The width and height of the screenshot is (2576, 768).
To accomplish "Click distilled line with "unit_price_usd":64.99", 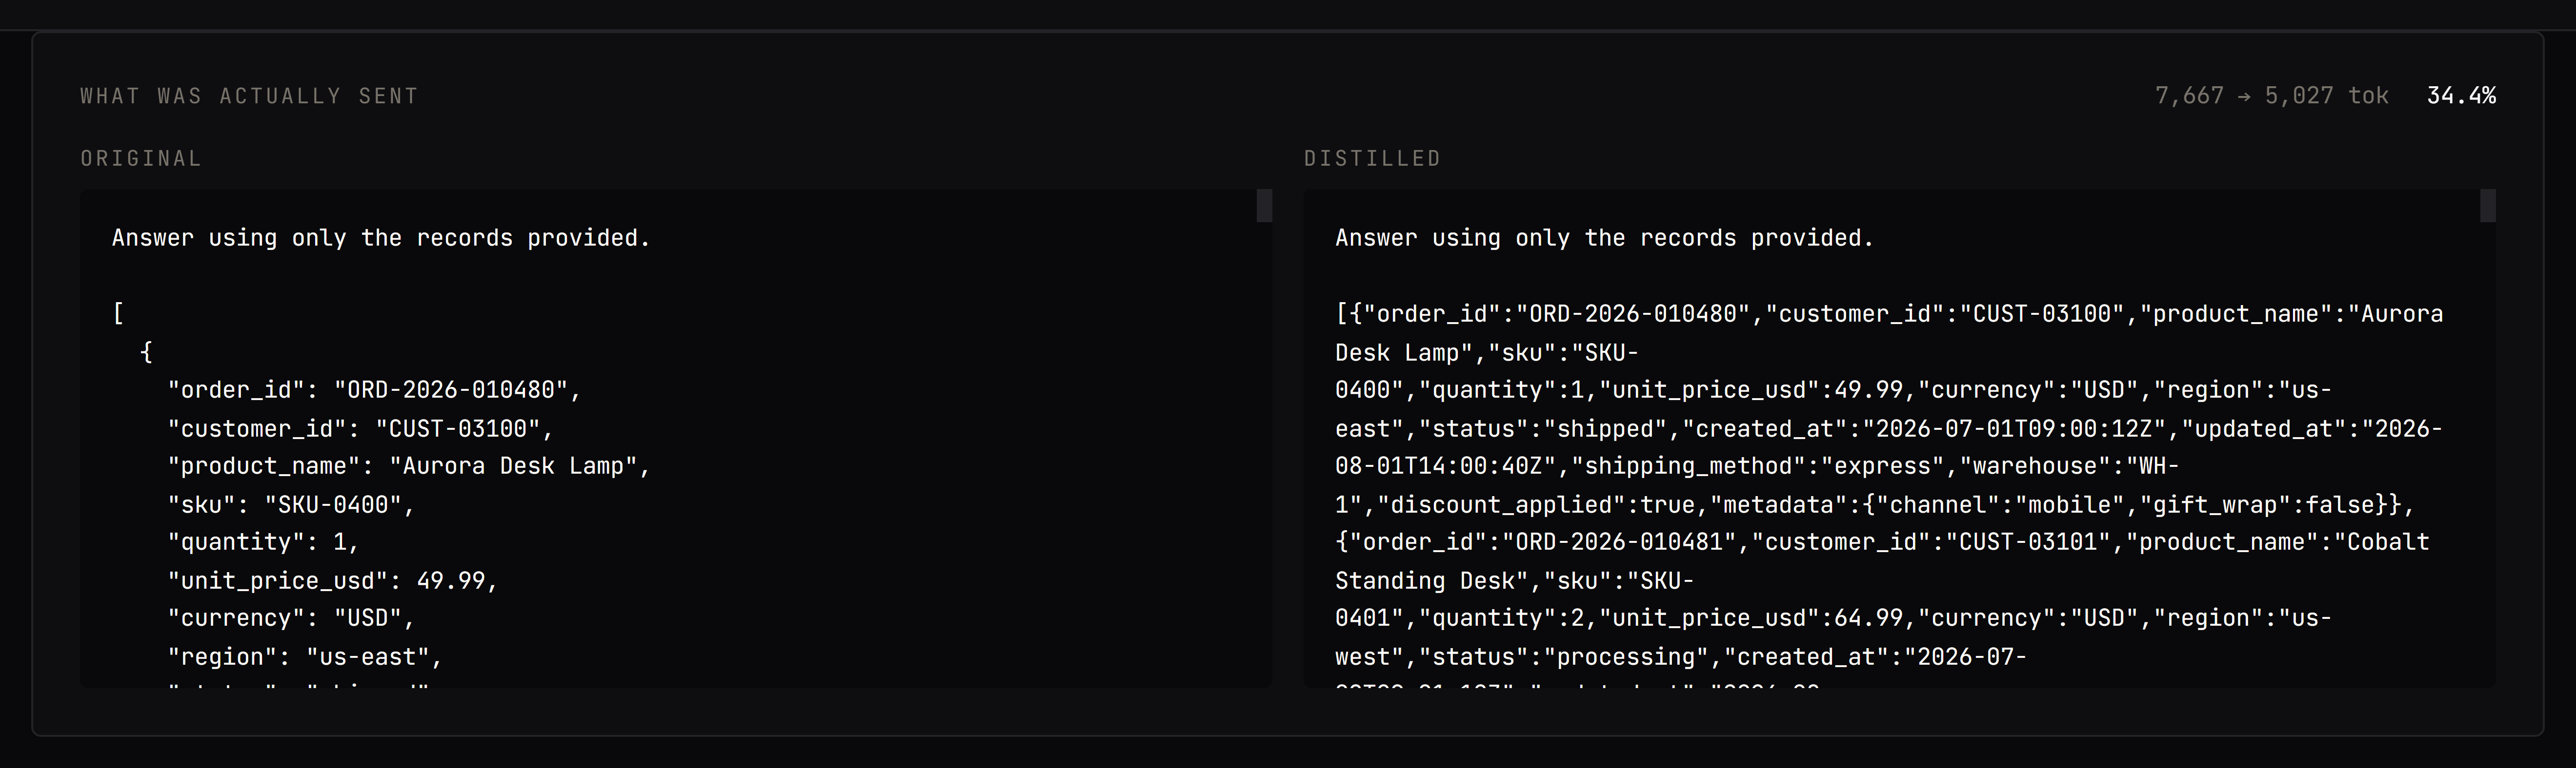I will 1833,618.
